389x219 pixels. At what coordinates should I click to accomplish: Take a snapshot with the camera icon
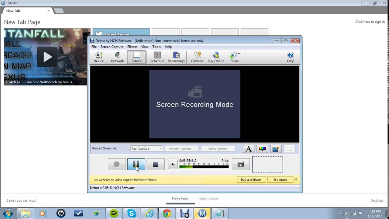[241, 164]
